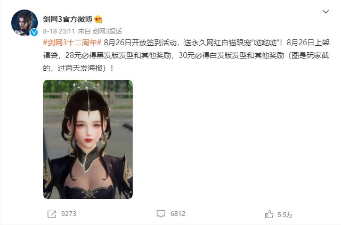Open the post timestamp 8-18 23:11
This screenshot has width=341, height=225.
[59, 31]
